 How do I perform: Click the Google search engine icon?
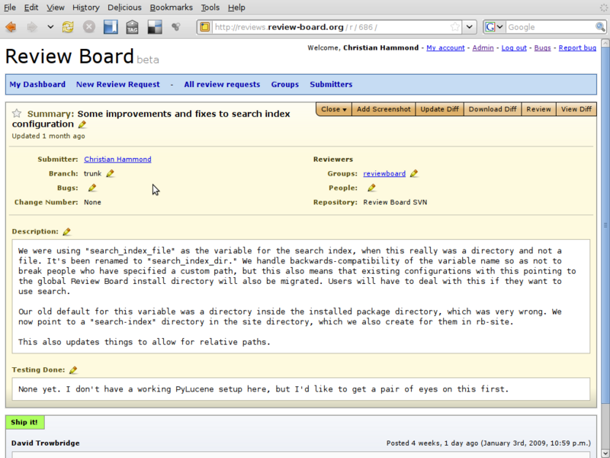click(490, 27)
